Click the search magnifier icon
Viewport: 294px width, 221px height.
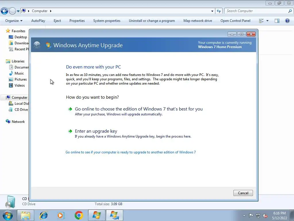pos(290,11)
